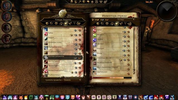Select the blonde woman party portrait

(x=7, y=6)
